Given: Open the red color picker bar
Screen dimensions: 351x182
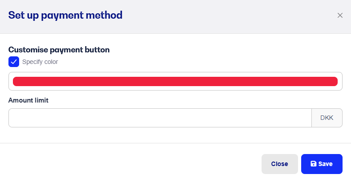Looking at the screenshot, I should click(x=175, y=82).
